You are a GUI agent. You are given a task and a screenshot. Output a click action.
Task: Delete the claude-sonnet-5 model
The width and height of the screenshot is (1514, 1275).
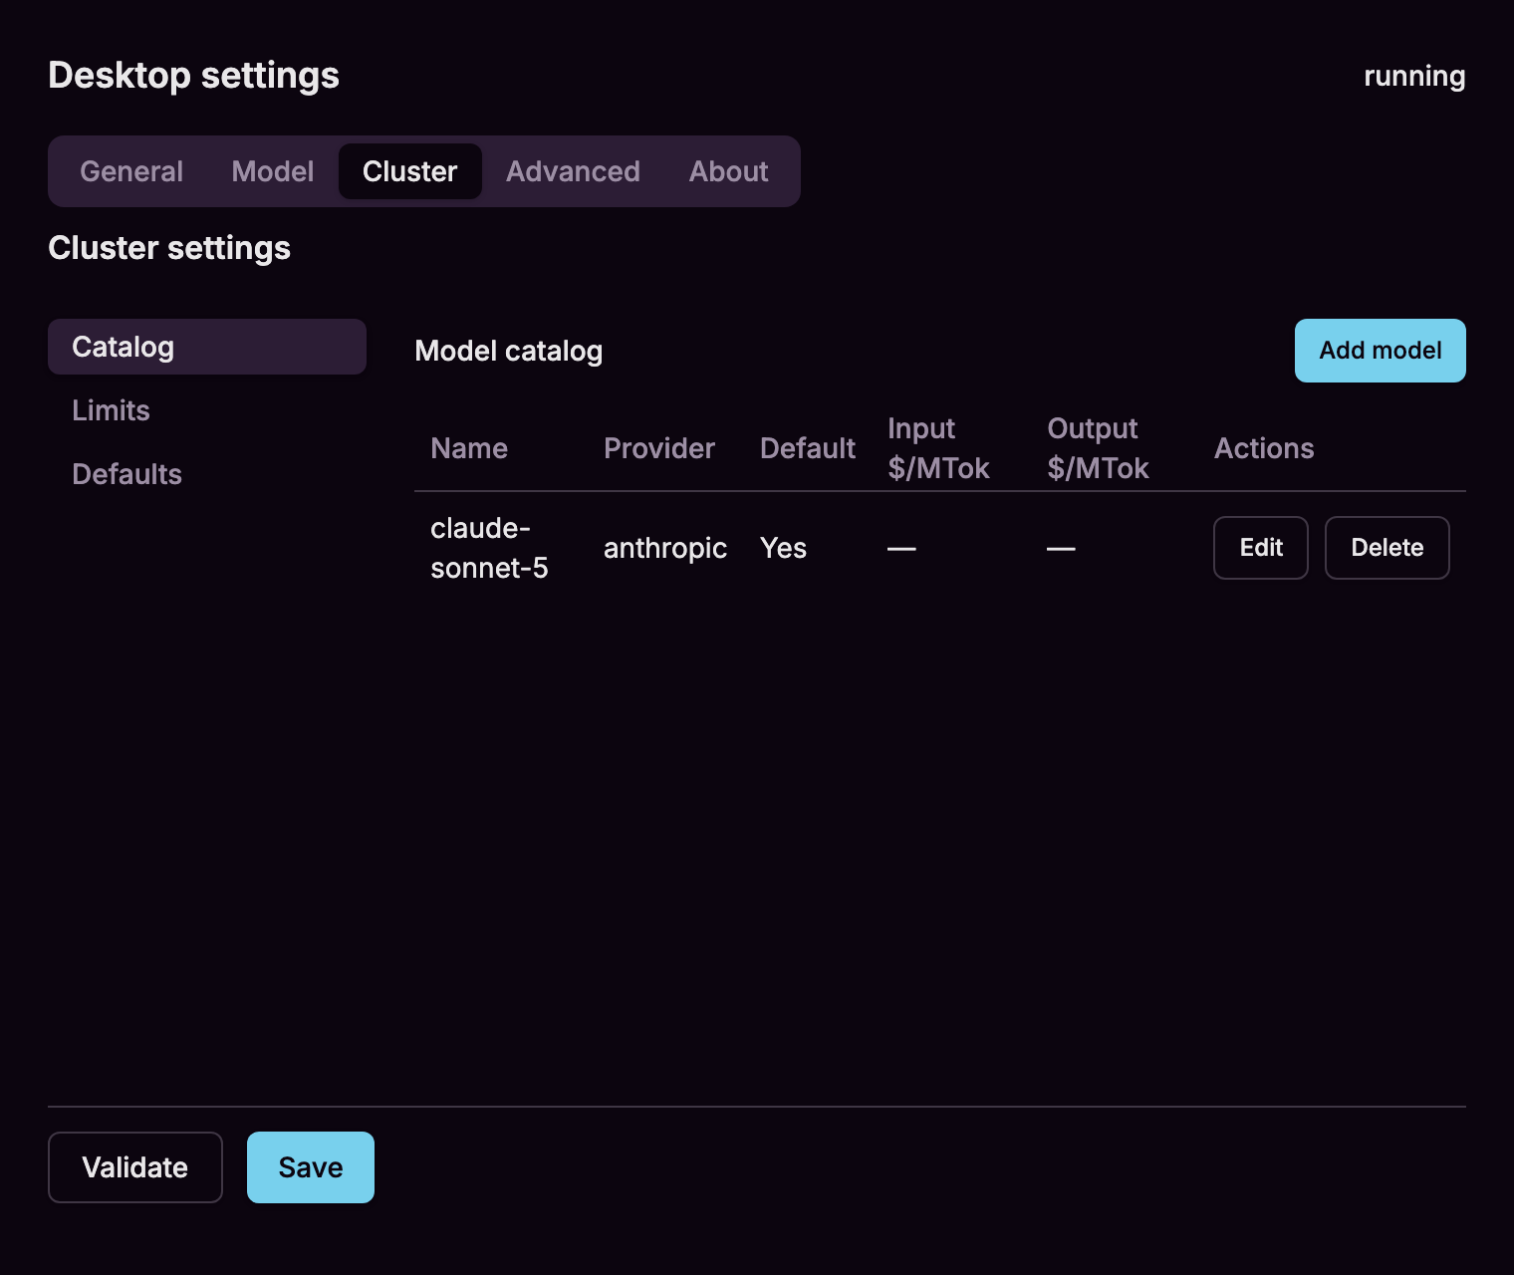1388,548
